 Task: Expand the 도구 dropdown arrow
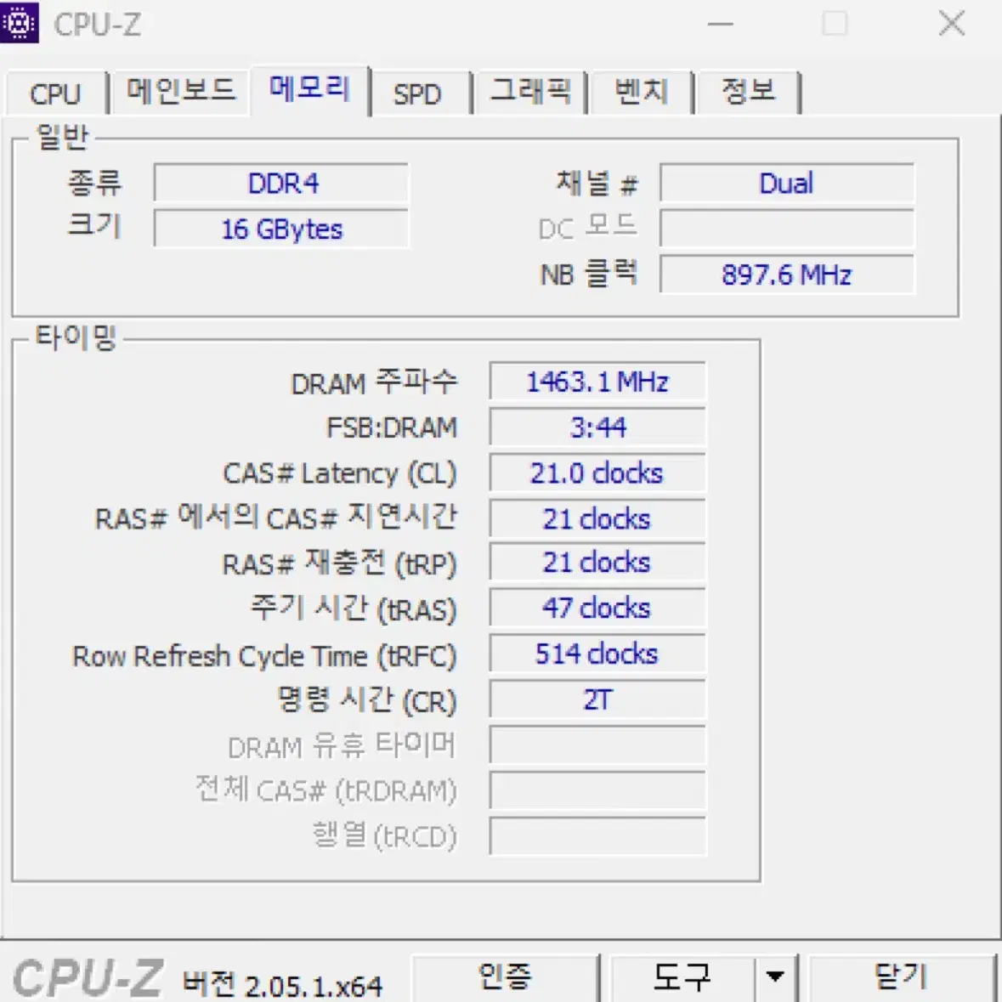[775, 977]
